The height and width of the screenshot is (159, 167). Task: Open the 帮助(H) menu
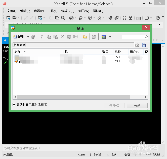98,11
